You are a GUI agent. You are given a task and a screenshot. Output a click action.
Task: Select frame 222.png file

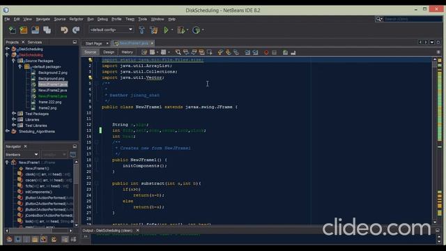[x=50, y=102]
